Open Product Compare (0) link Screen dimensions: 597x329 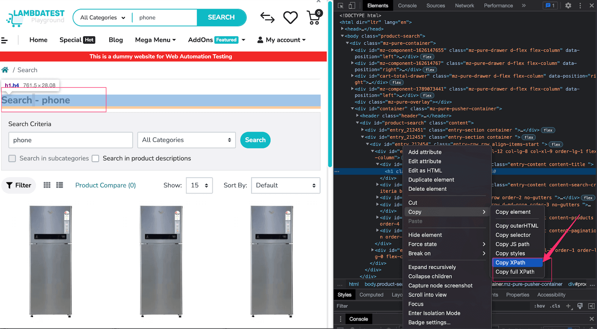pos(106,185)
